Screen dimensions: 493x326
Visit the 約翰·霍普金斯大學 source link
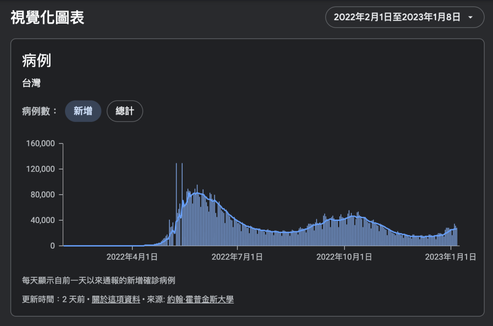tap(200, 300)
